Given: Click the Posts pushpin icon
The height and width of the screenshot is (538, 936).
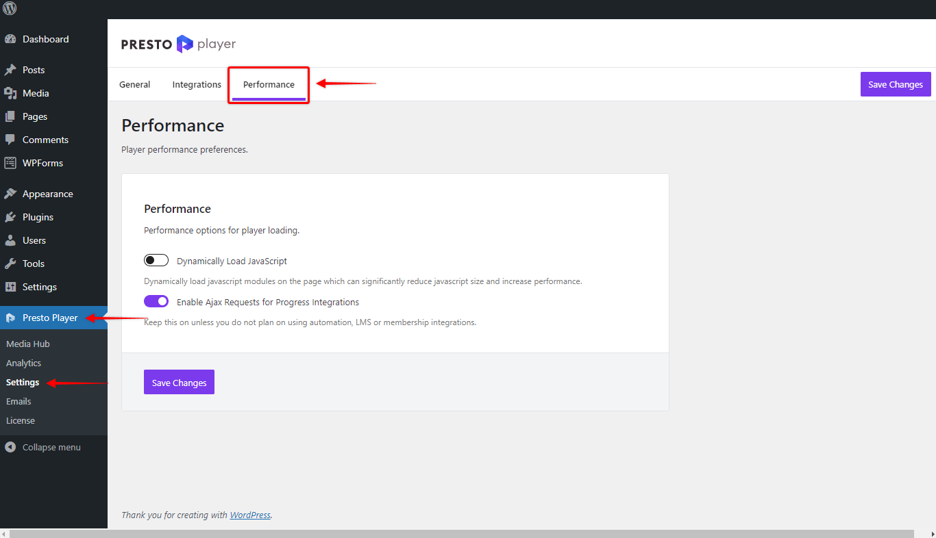Looking at the screenshot, I should 10,70.
